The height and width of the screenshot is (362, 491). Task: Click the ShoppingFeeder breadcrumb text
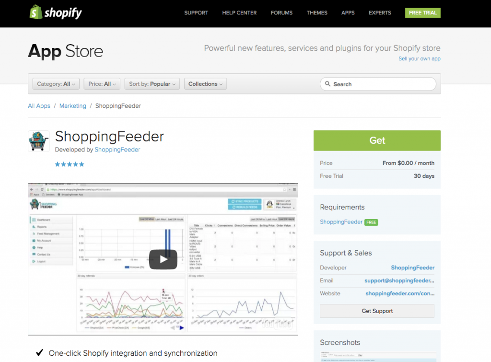coord(118,106)
